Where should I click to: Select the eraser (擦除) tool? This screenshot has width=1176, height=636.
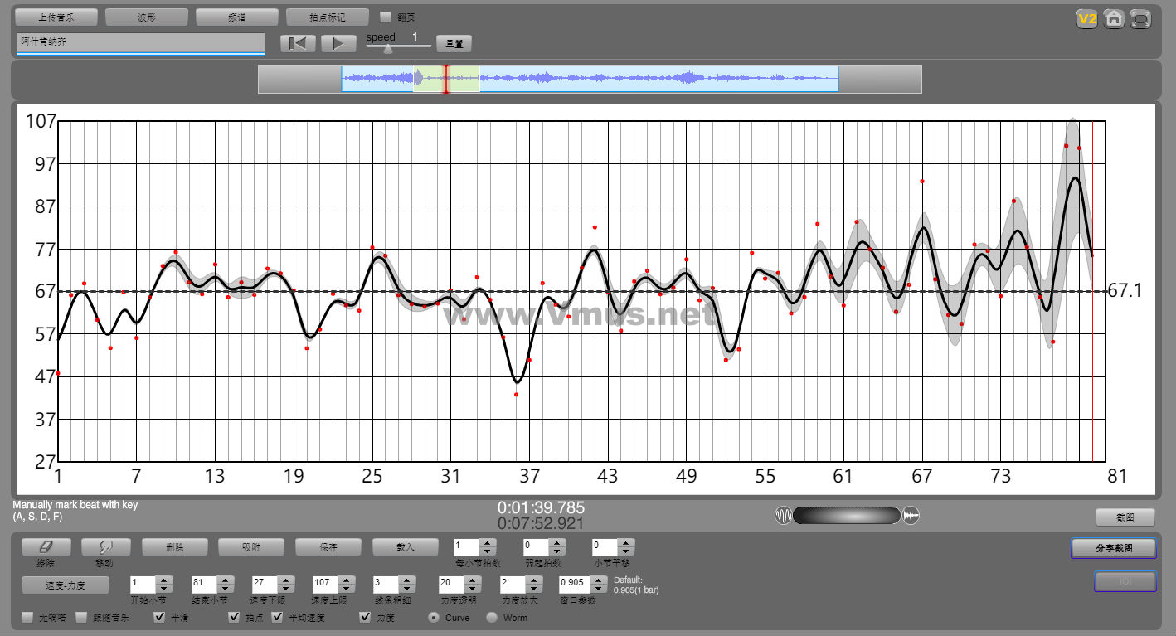[x=46, y=547]
